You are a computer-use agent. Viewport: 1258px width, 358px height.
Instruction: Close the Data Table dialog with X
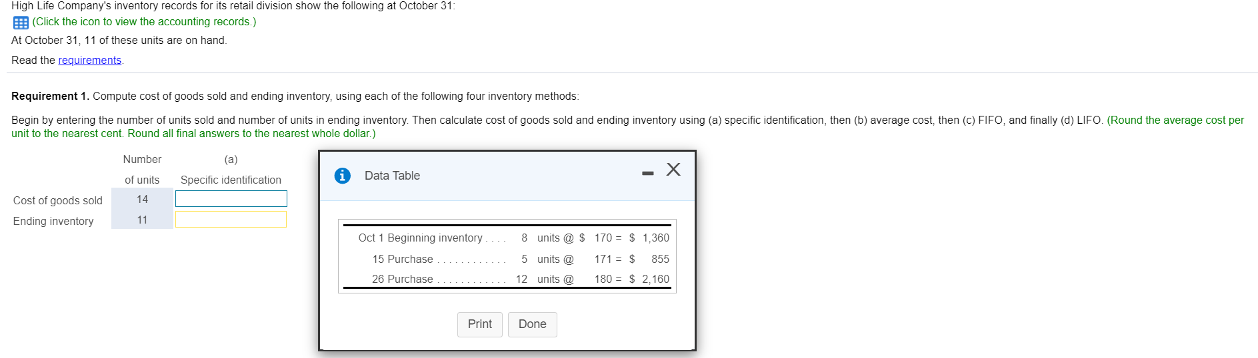[673, 170]
